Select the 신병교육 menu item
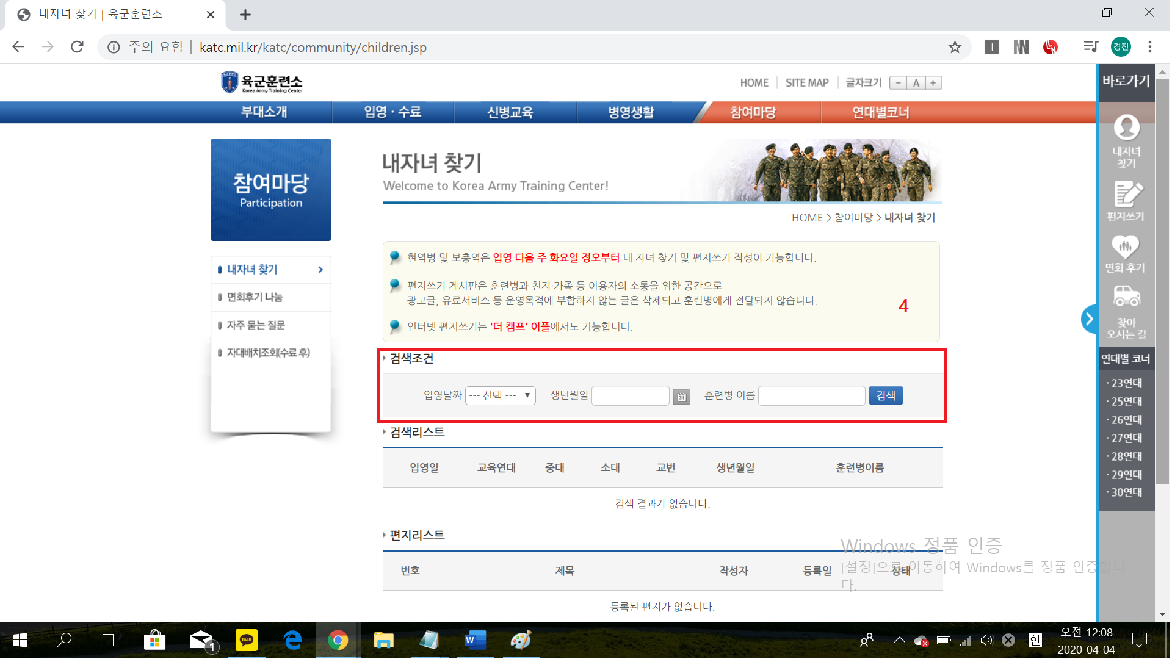1172x659 pixels. coord(510,112)
